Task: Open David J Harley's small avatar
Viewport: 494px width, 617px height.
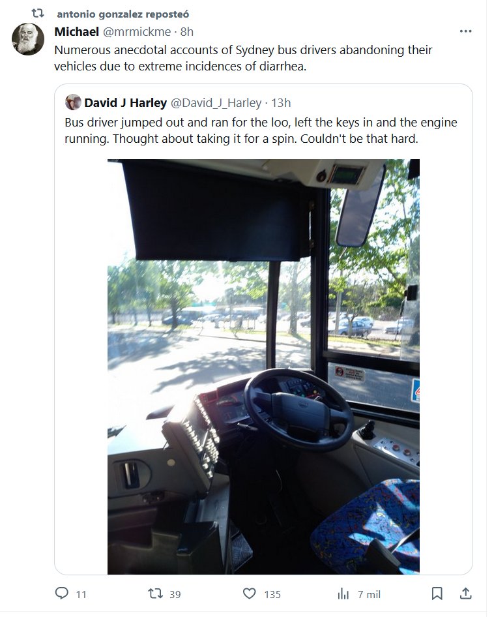Action: (73, 102)
